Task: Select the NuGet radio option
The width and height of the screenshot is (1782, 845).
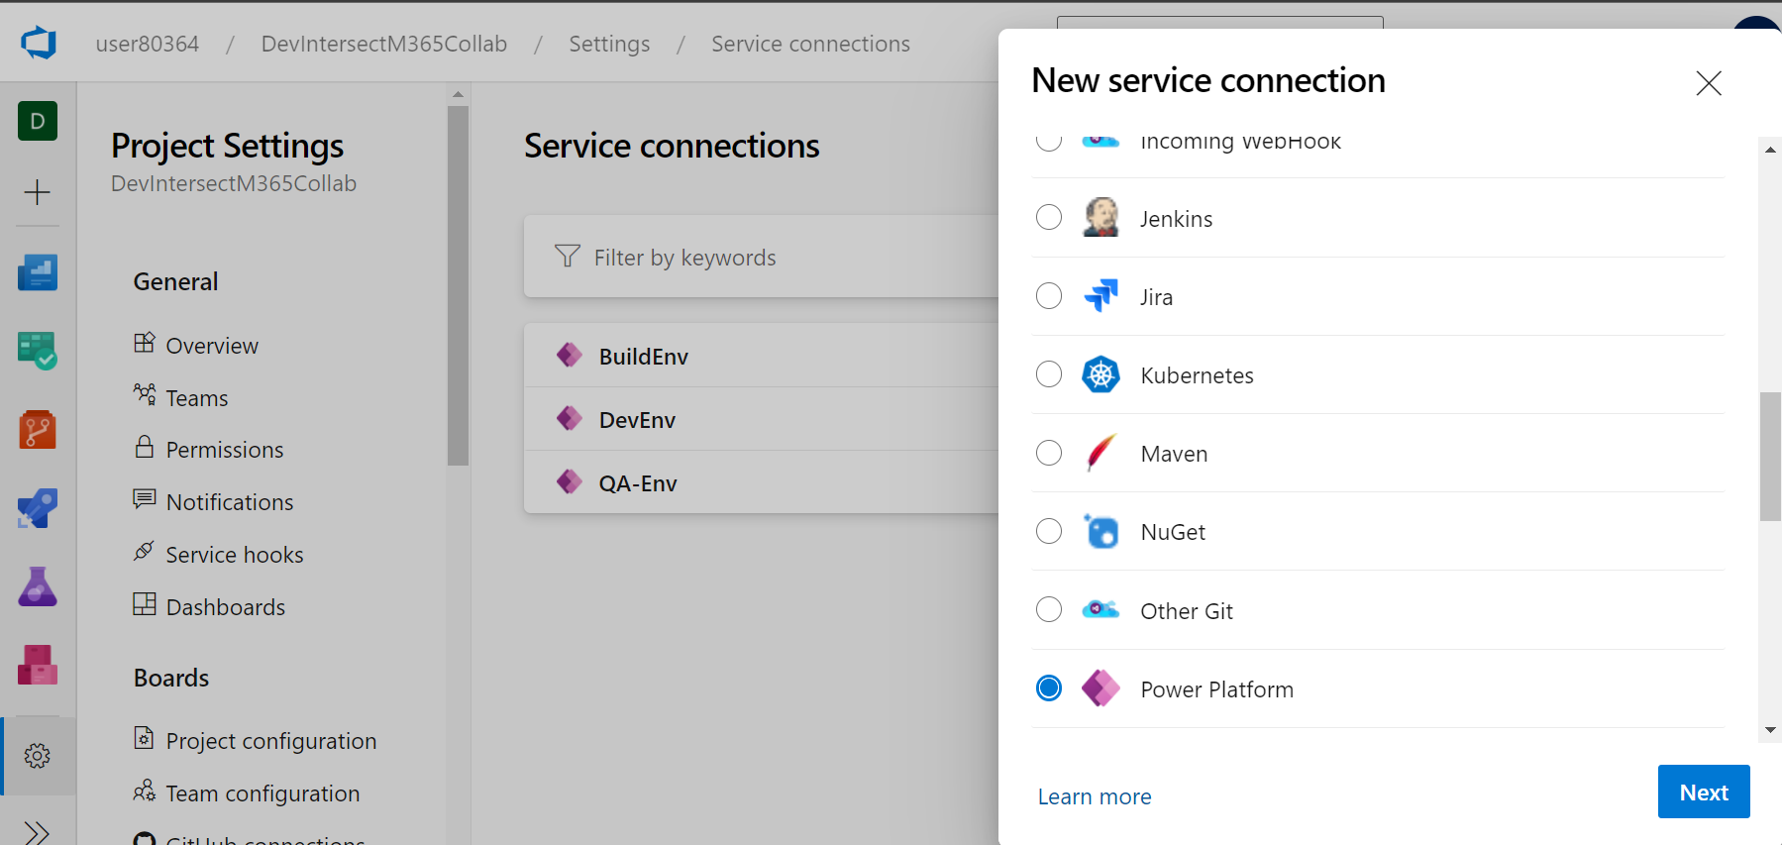Action: pos(1049,532)
